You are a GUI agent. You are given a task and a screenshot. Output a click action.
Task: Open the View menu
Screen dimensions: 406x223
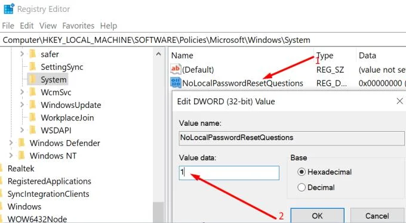[48, 26]
